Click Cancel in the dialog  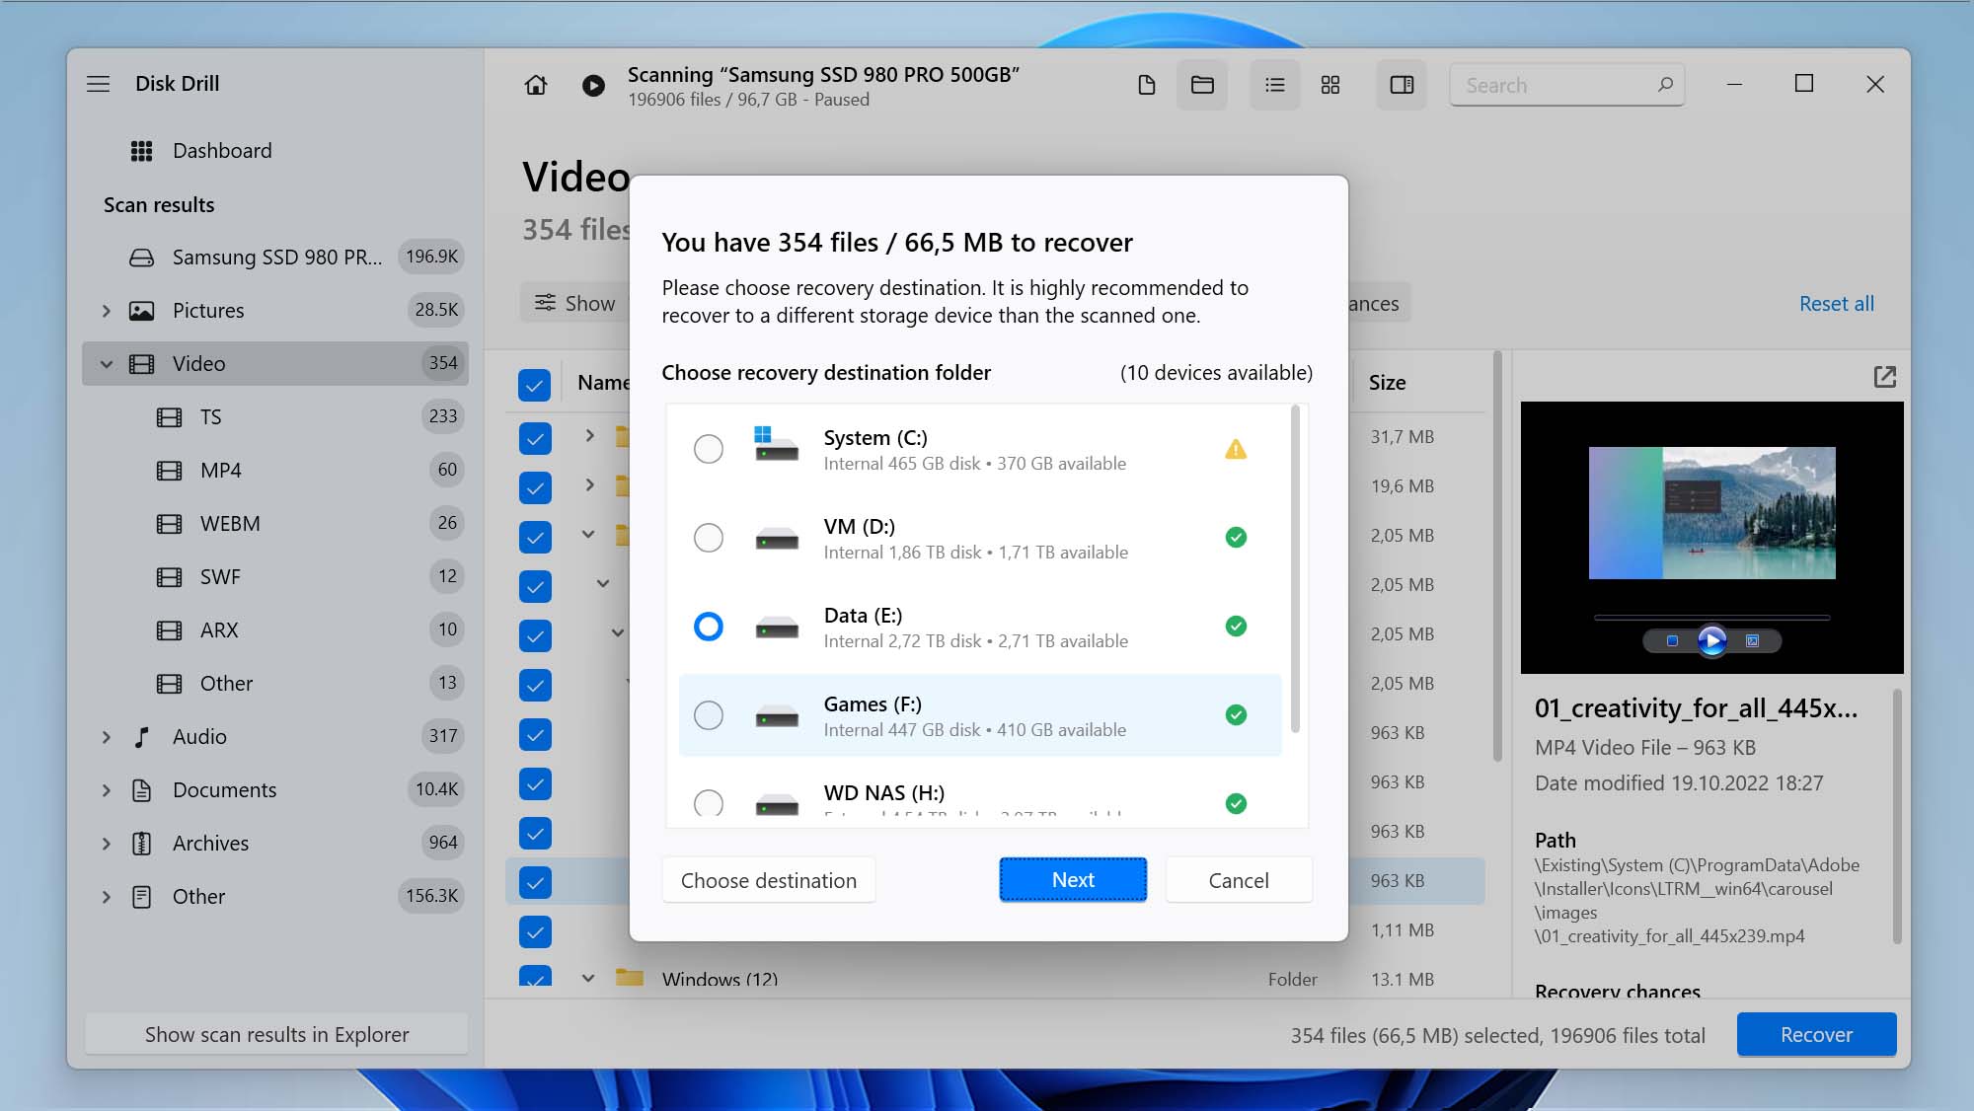click(1239, 880)
